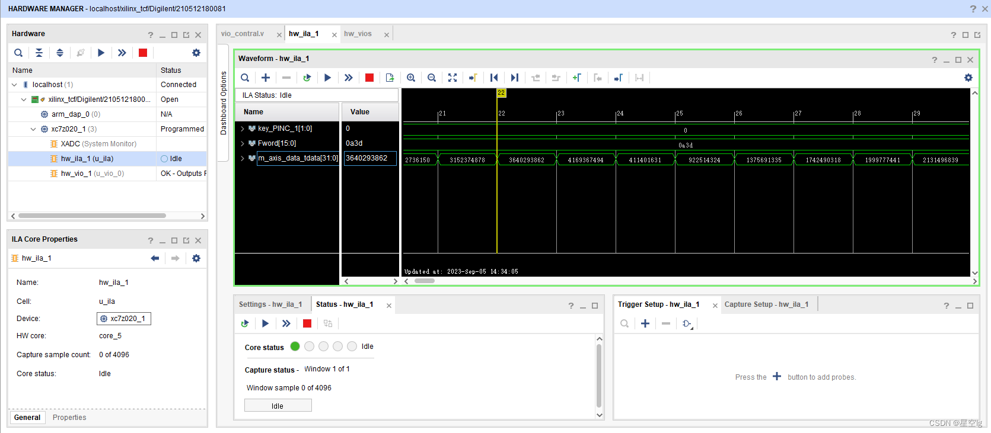Search in the Hardware panel

click(18, 53)
